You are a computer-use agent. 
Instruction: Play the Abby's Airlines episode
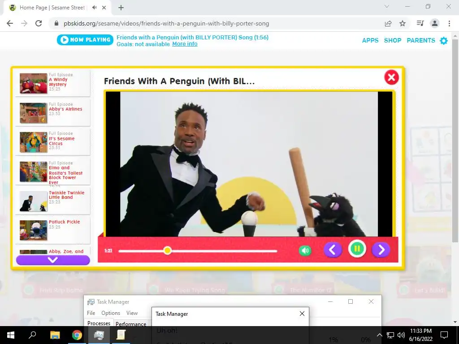click(x=53, y=112)
